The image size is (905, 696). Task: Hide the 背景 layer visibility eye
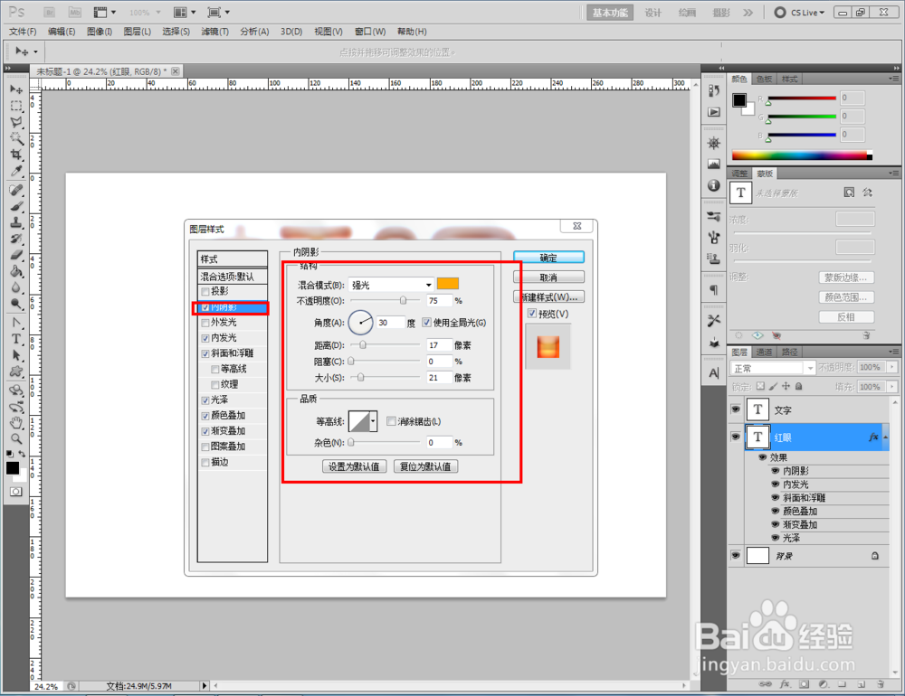pyautogui.click(x=735, y=555)
